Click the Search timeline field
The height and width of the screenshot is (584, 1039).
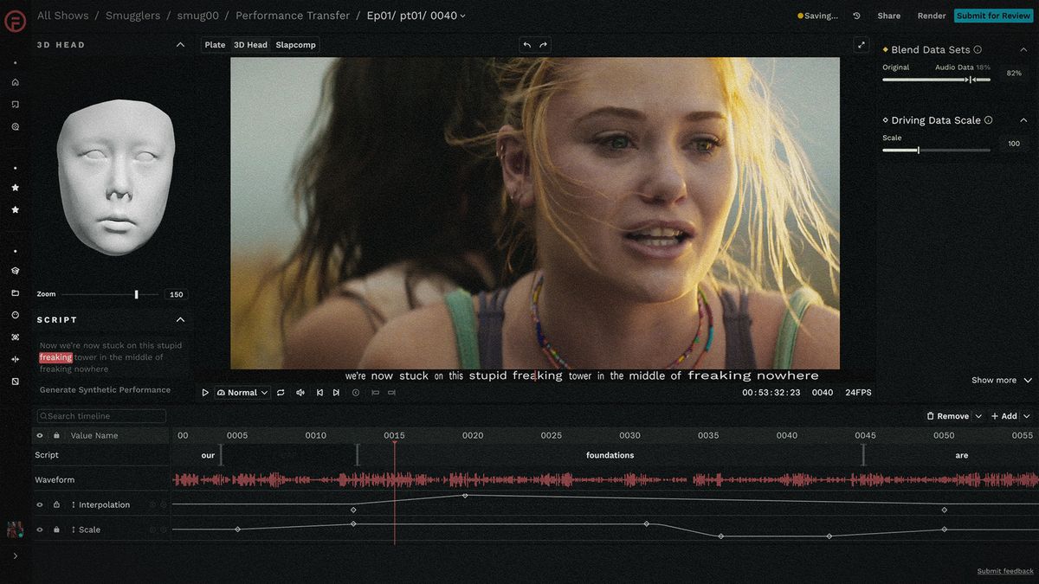(x=101, y=416)
